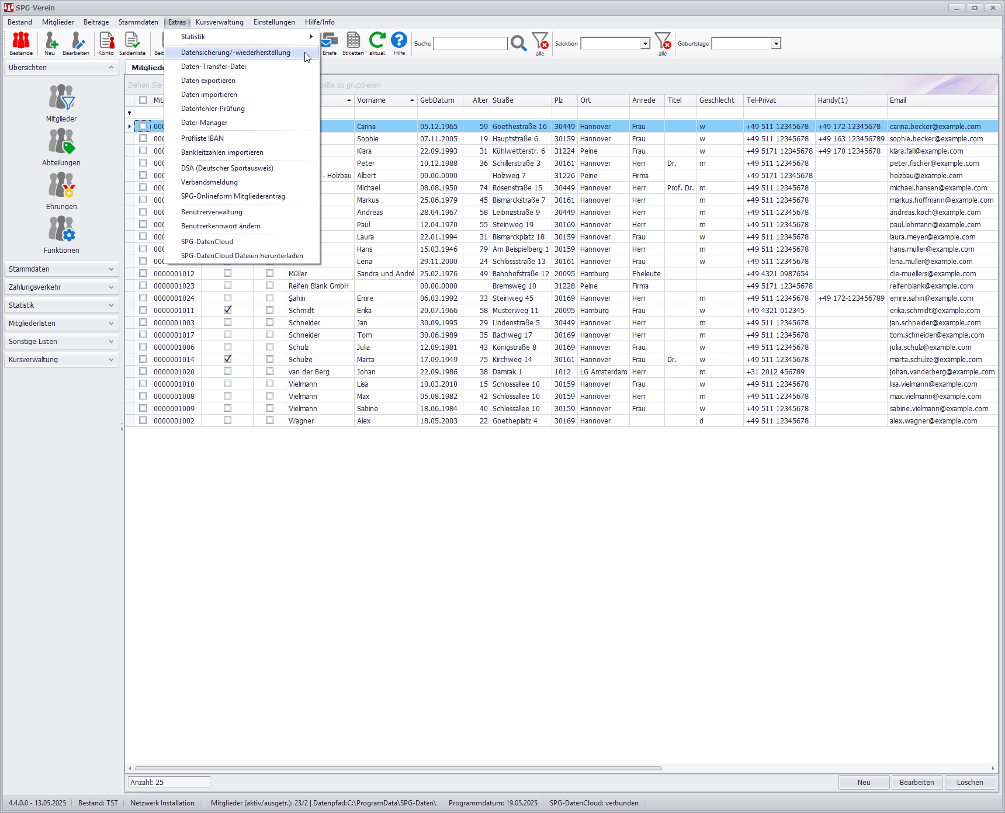This screenshot has width=1005, height=813.
Task: Click the Etiketten toolbar icon
Action: [353, 43]
